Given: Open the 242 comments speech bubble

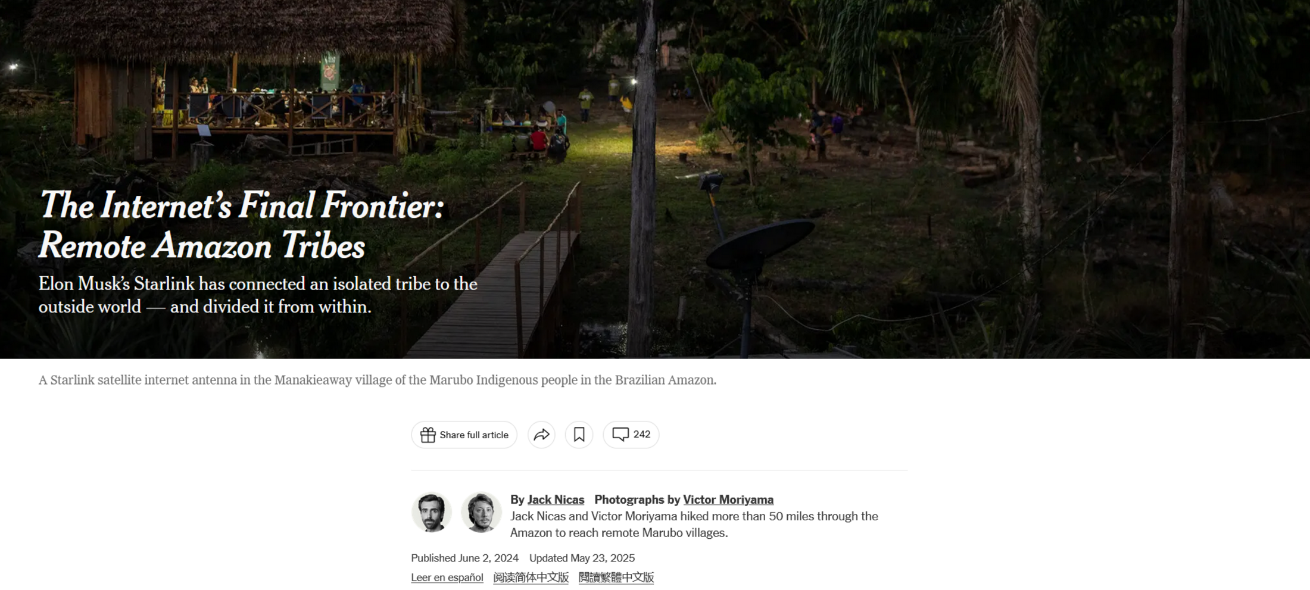Looking at the screenshot, I should point(631,435).
